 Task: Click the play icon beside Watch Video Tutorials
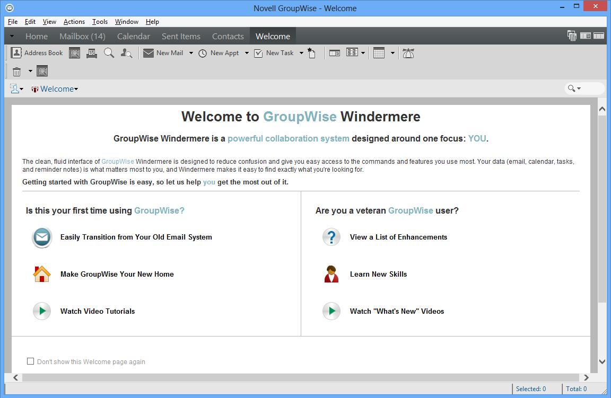[x=42, y=311]
